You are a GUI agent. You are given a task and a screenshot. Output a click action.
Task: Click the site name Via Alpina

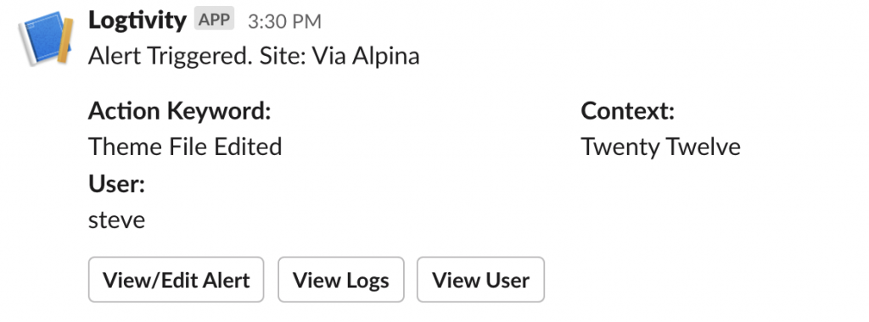[366, 56]
